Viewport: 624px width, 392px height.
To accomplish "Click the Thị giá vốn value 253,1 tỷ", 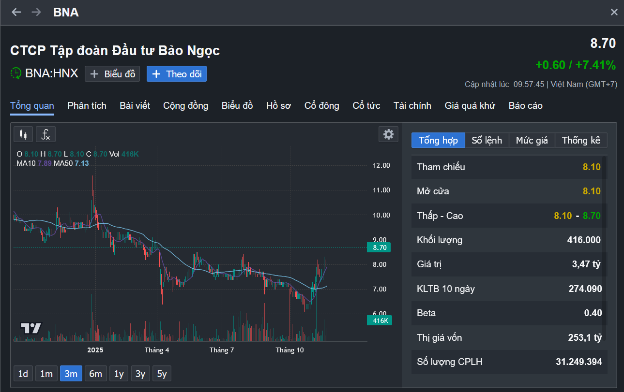I will click(585, 337).
